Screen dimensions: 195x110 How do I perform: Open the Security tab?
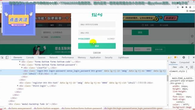point(108,57)
